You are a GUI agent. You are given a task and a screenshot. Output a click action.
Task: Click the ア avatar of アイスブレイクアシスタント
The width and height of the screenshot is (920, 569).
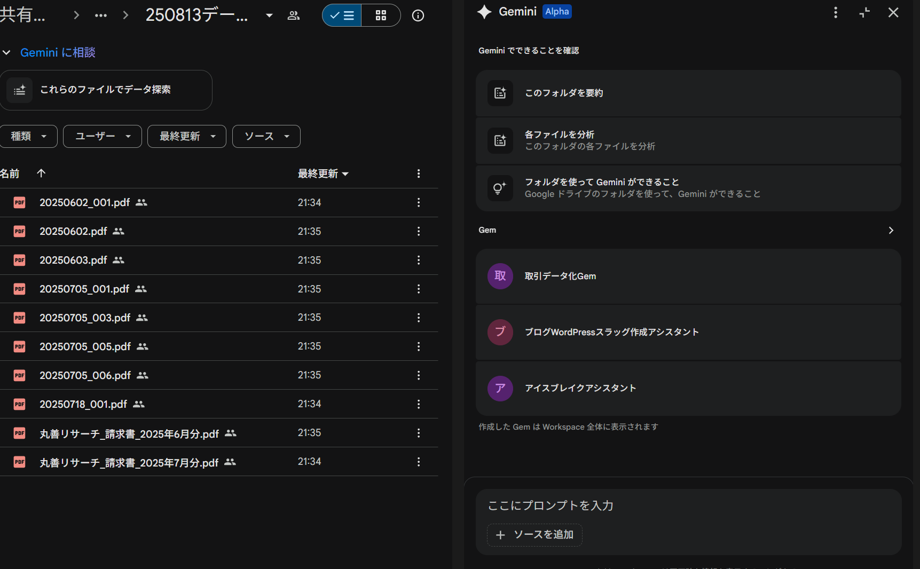tap(500, 388)
